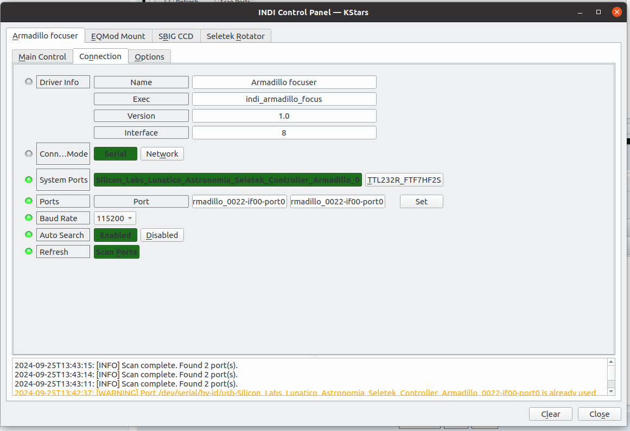630x431 pixels.
Task: Click the Baud Rate green status light
Action: (29, 217)
